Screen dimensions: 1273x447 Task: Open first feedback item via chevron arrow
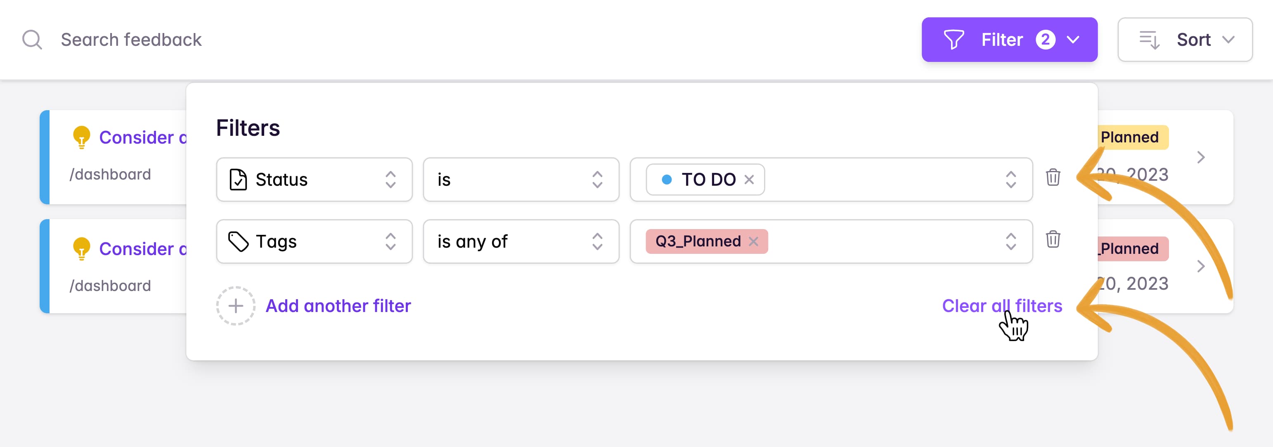pos(1201,158)
